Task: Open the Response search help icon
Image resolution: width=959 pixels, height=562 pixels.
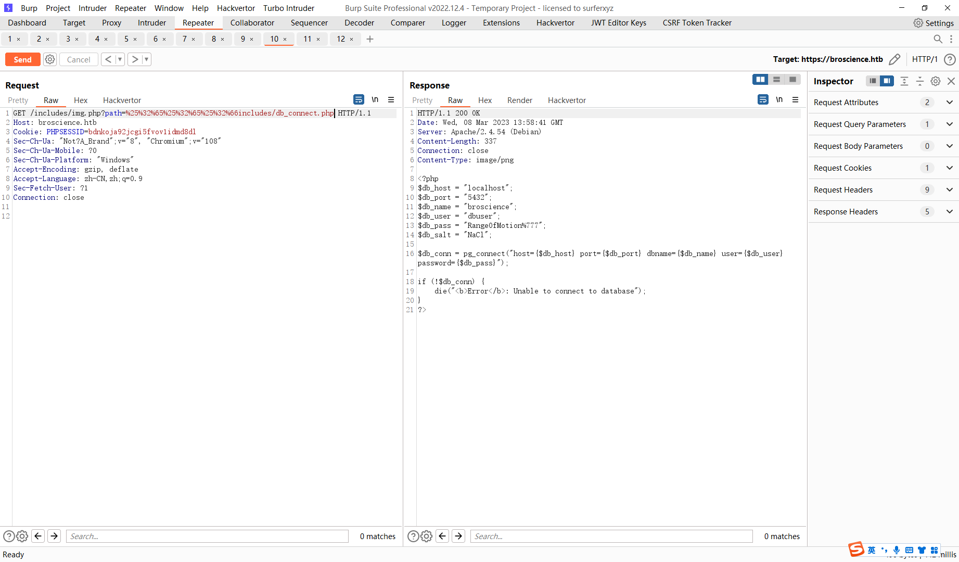Action: pyautogui.click(x=413, y=536)
